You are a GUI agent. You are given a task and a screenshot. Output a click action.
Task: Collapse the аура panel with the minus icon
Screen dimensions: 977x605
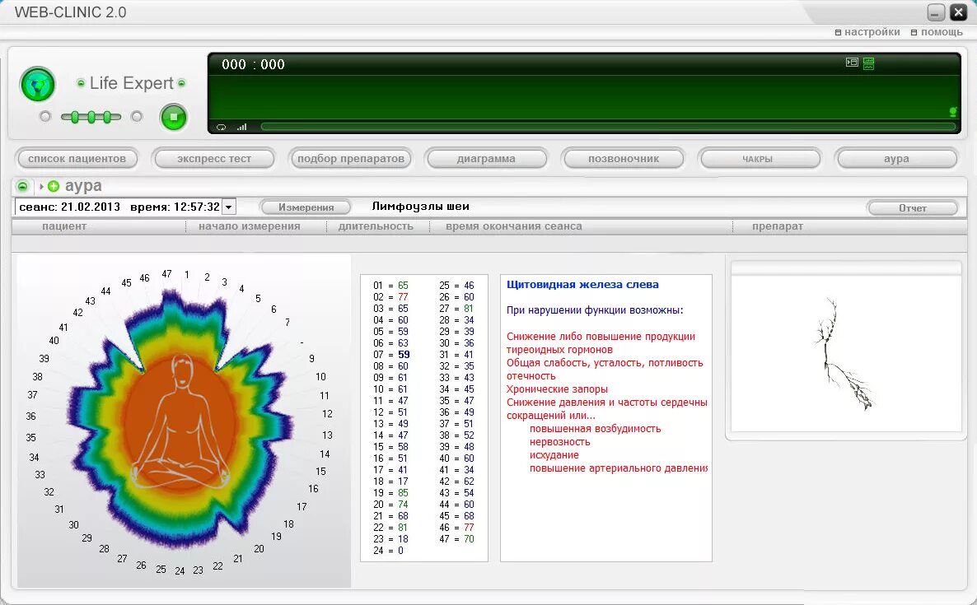(22, 186)
